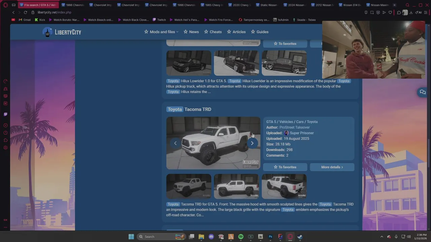Open the Seade - Tebex bookmark
Image resolution: width=431 pixels, height=242 pixels.
[304, 20]
